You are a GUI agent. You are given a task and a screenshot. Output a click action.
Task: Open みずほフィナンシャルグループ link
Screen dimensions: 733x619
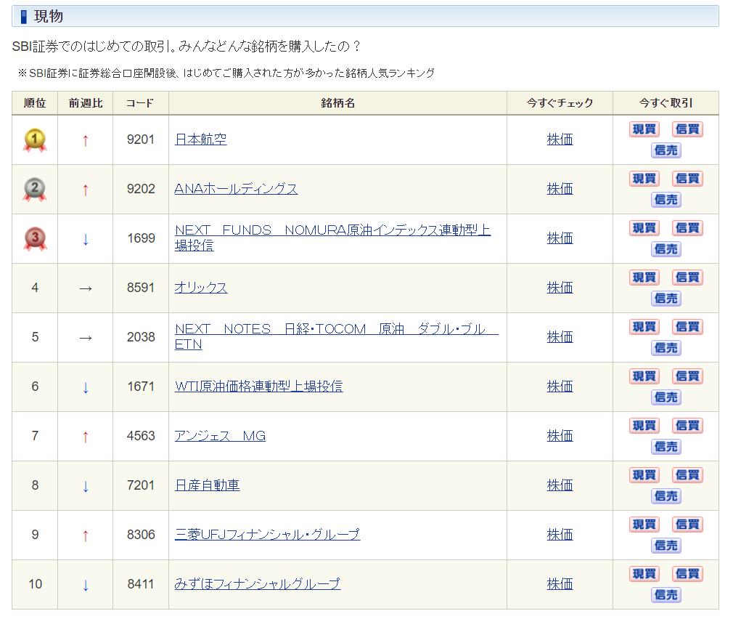(258, 584)
